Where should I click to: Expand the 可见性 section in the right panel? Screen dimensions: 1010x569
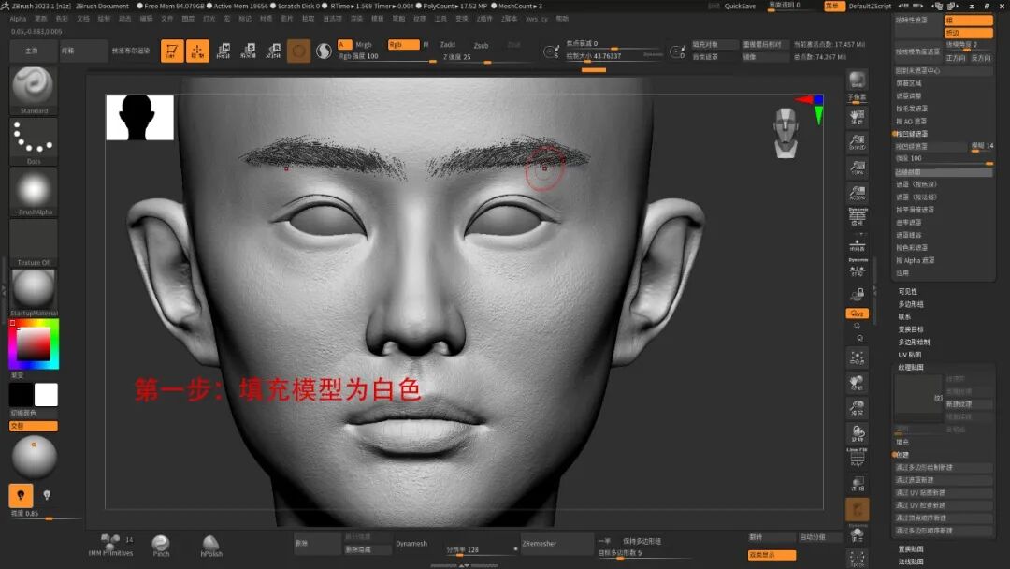[907, 291]
